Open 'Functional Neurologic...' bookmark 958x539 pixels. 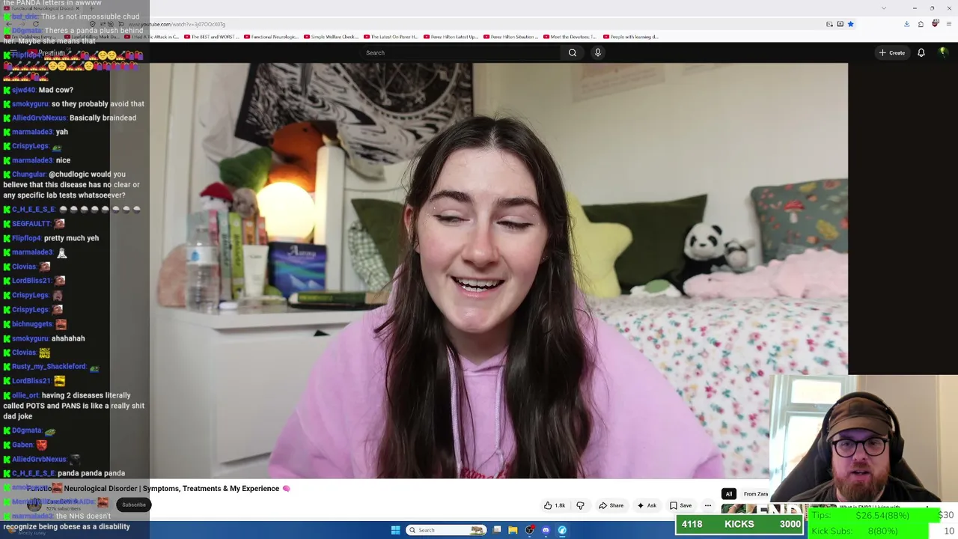pos(271,37)
